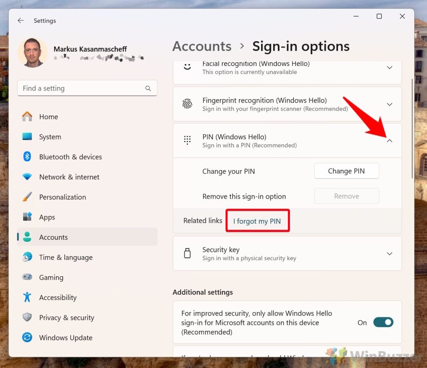Click the facial recognition smiley icon

click(187, 66)
